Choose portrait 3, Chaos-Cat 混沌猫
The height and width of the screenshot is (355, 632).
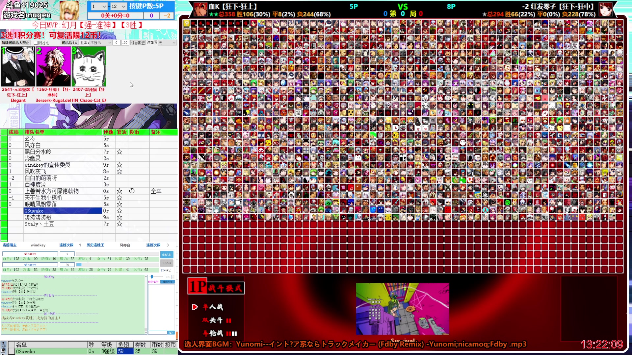(x=89, y=66)
